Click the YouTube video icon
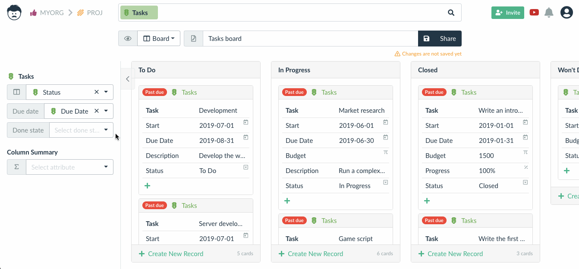 [534, 12]
